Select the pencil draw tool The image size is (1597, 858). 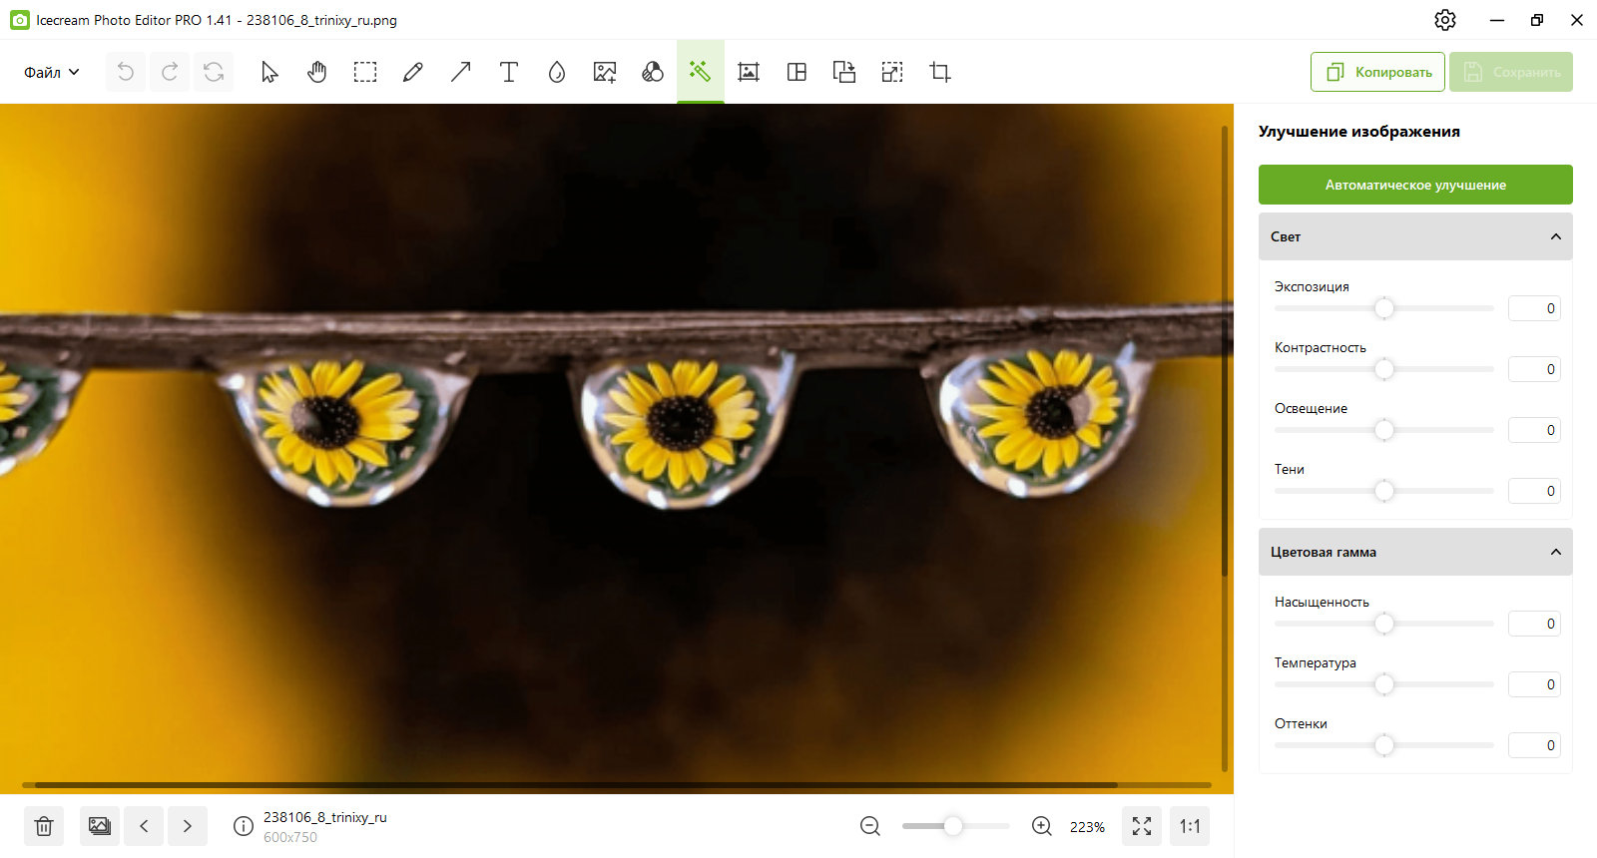(413, 72)
